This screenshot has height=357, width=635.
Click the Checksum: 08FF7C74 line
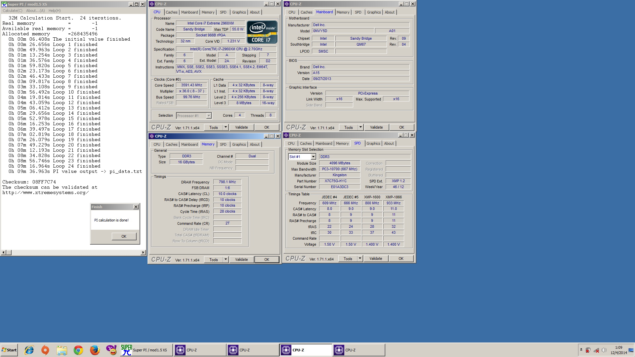tap(29, 182)
